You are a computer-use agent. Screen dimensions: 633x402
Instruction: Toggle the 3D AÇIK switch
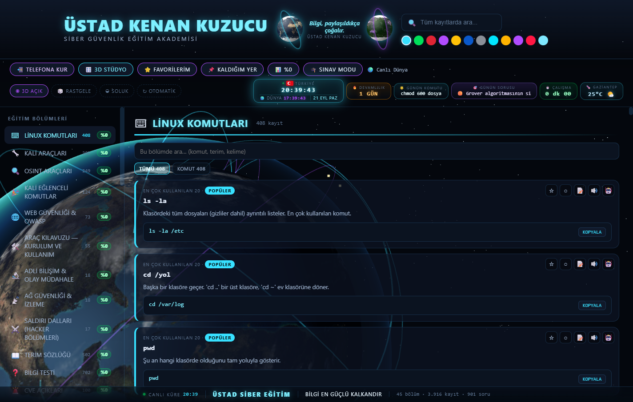29,91
